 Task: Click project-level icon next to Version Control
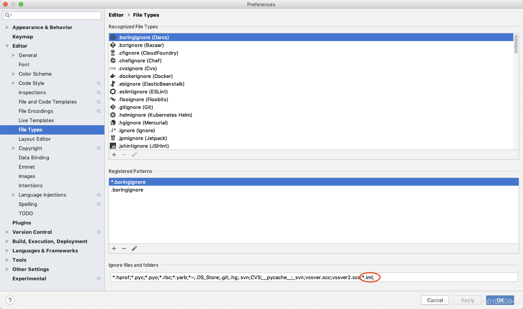pyautogui.click(x=99, y=232)
